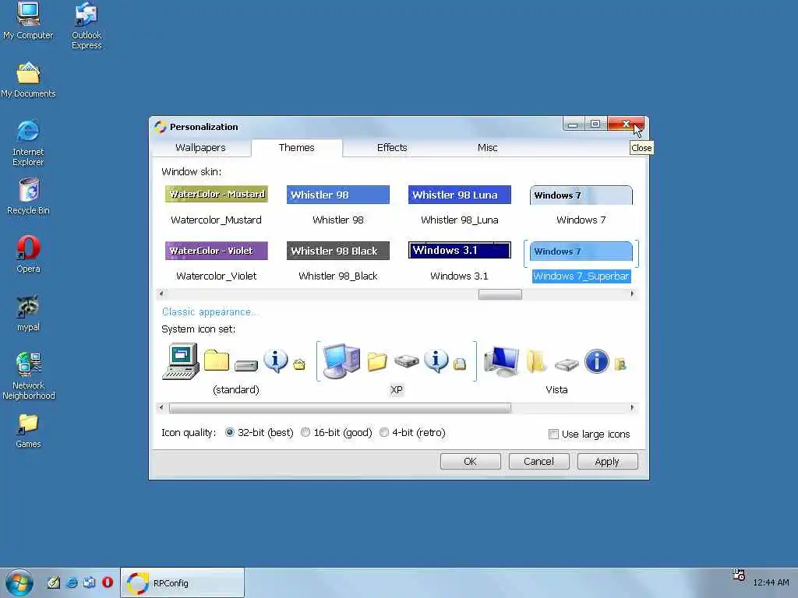Click icon set scrollbar left arrow
The height and width of the screenshot is (598, 798).
(x=161, y=408)
